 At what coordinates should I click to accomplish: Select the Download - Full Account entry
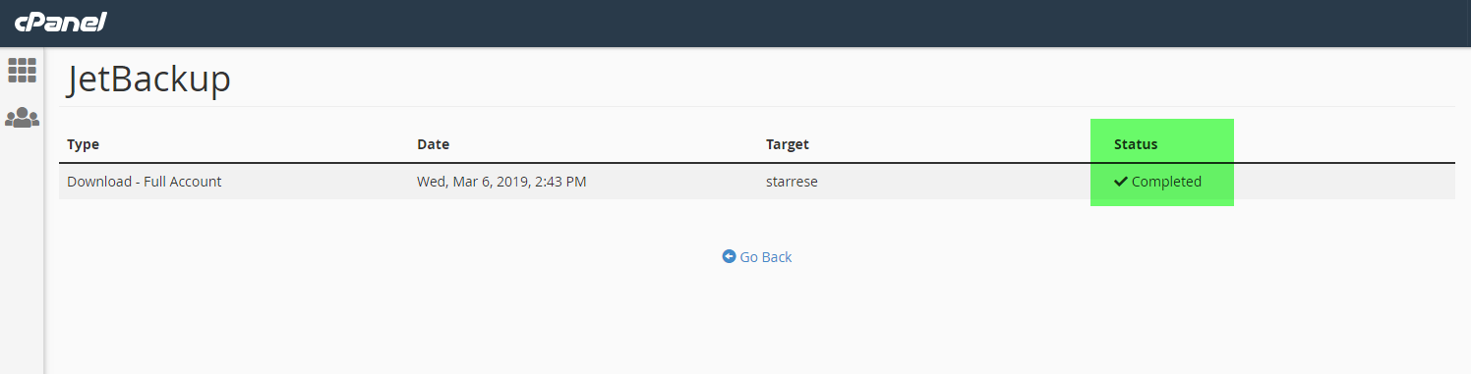[145, 182]
